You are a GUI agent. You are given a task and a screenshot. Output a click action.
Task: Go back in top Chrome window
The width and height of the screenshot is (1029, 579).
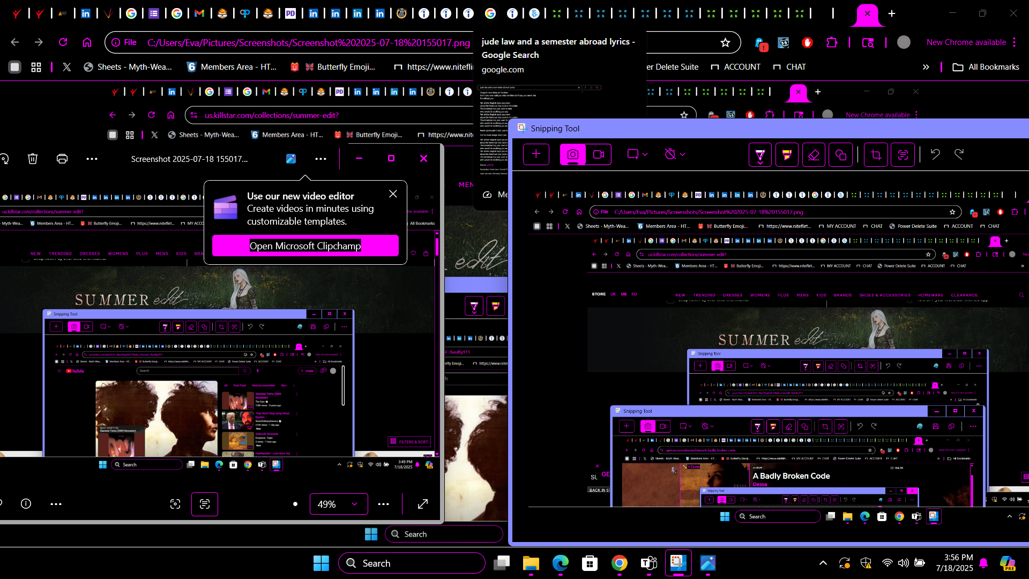pyautogui.click(x=15, y=42)
